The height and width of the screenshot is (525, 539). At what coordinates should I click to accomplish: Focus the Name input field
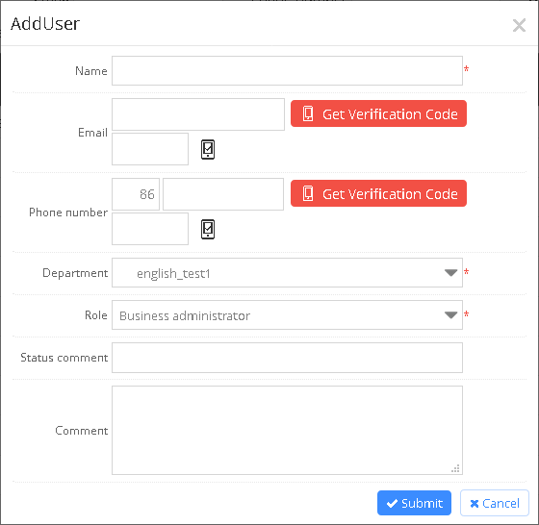click(x=287, y=71)
